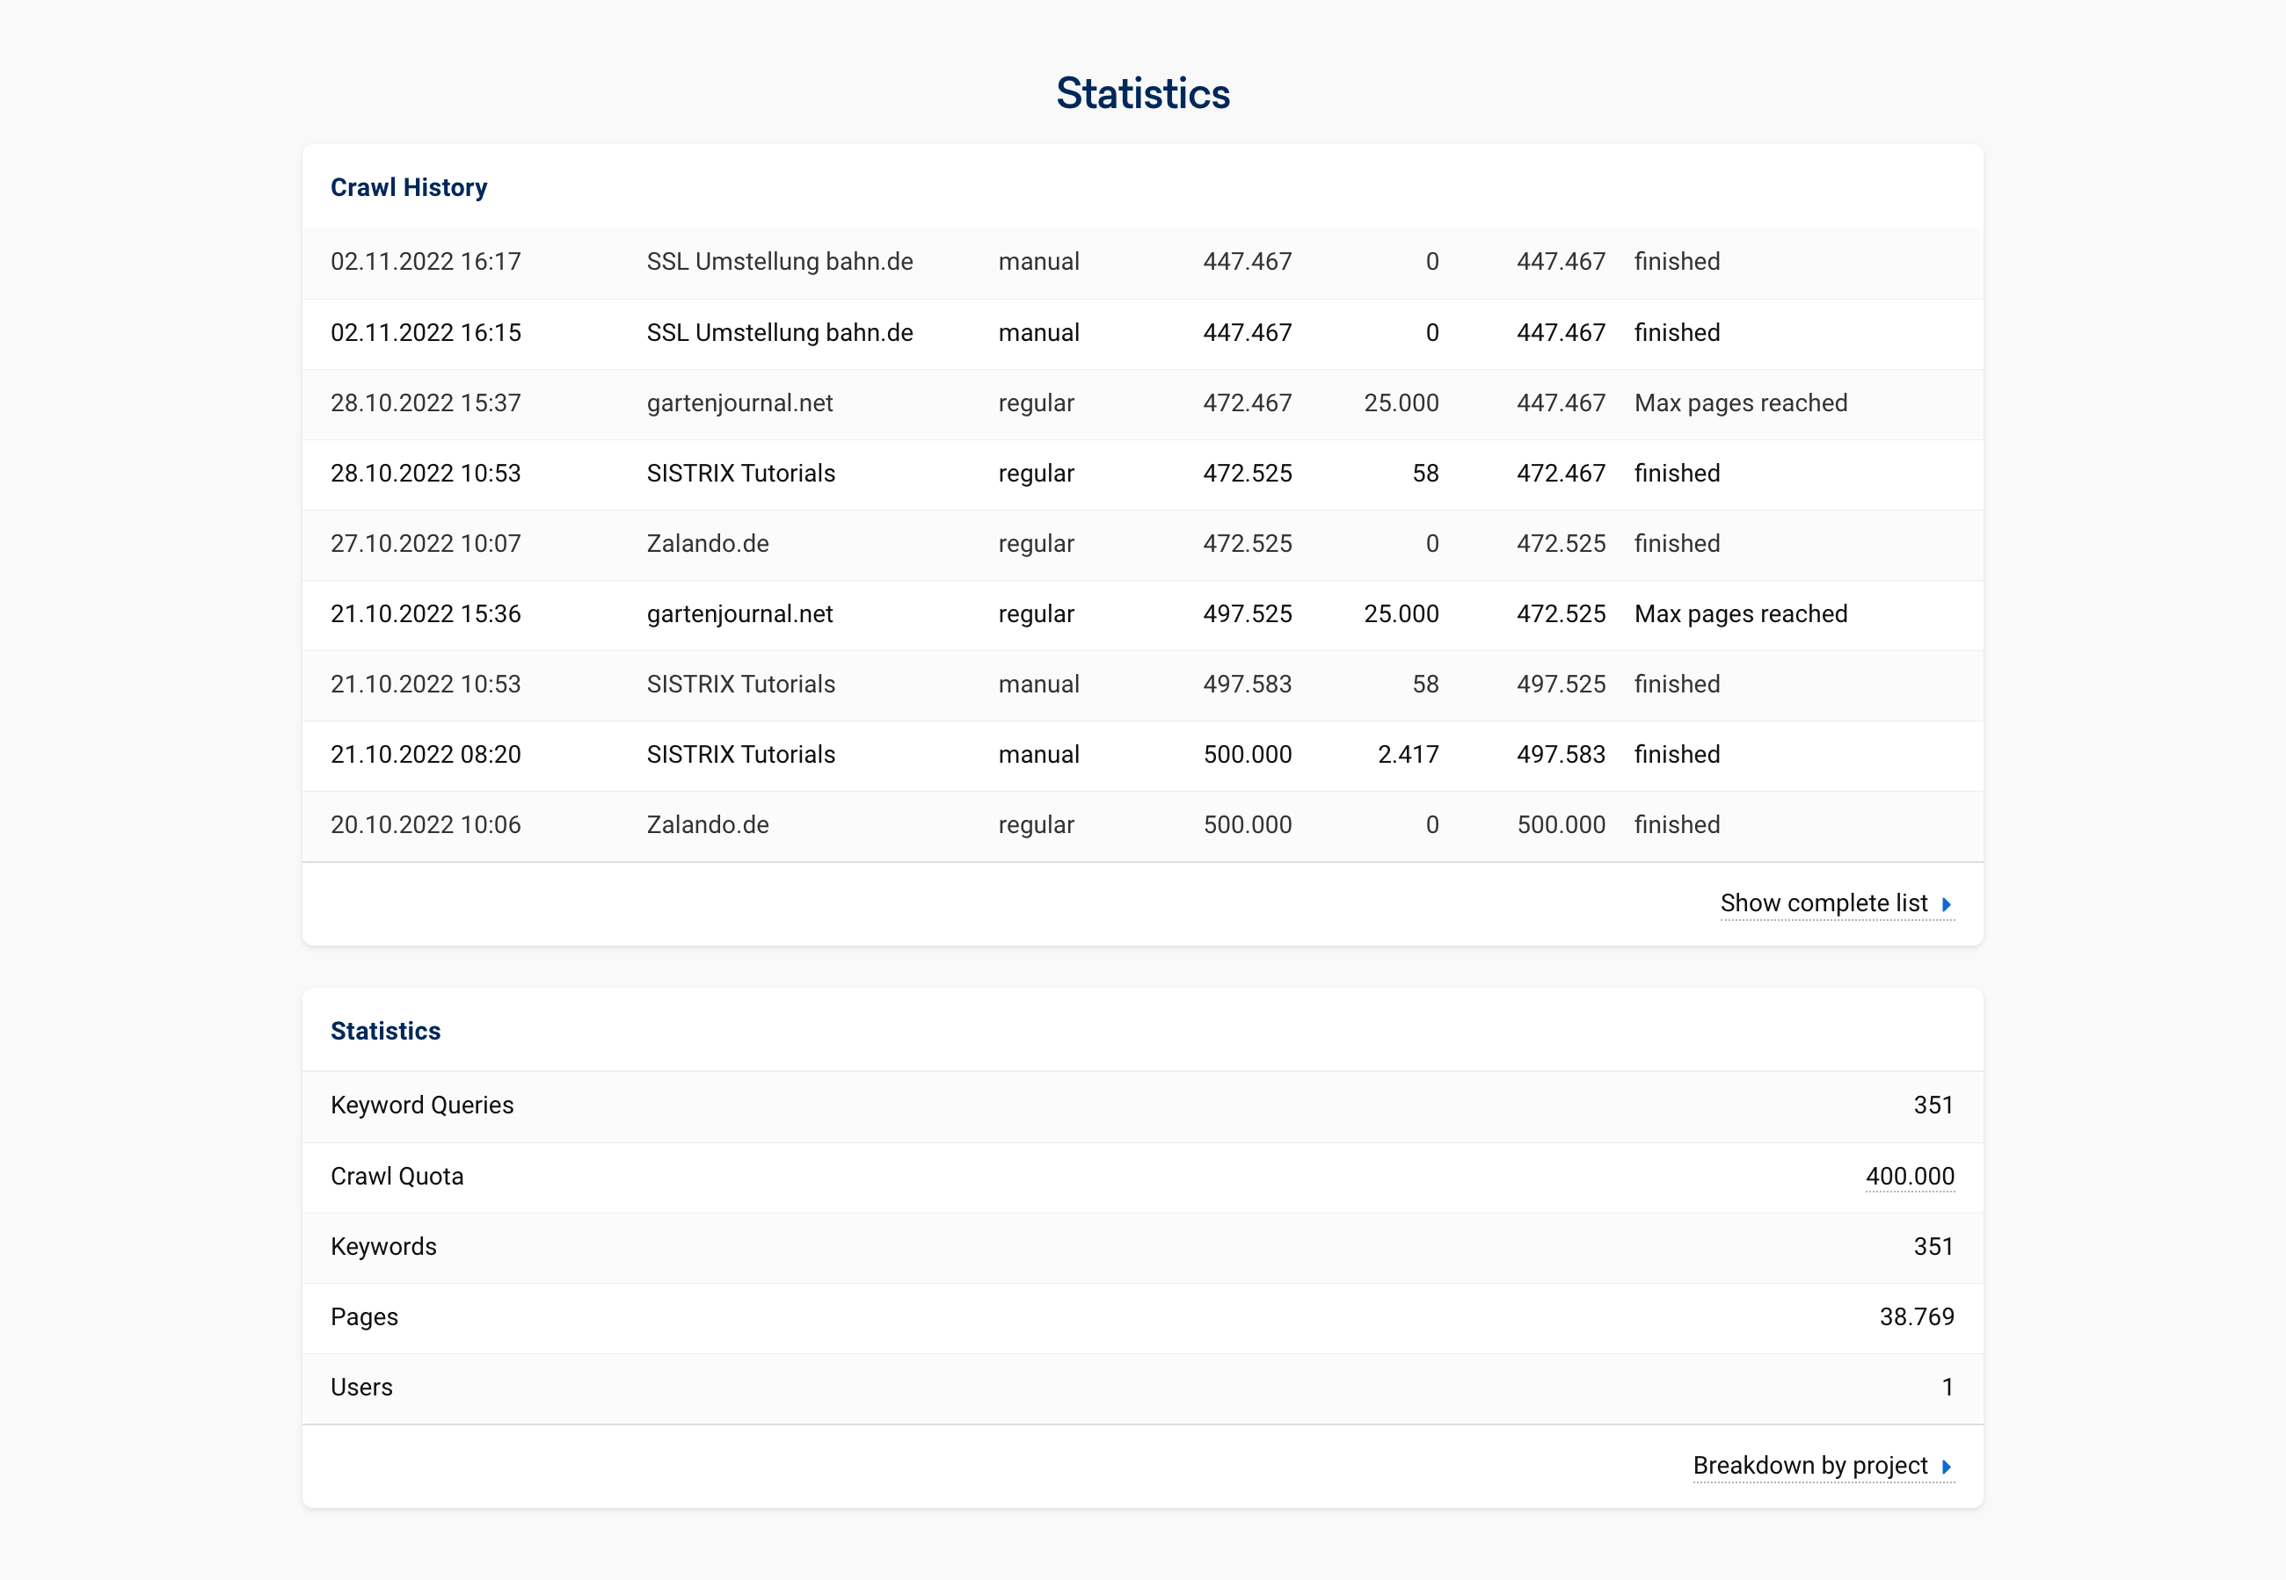
Task: Click the 497.583 value in the 10:53 manual row
Action: point(1247,684)
